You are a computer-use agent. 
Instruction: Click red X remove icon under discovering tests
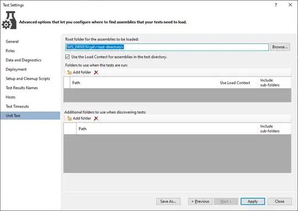tap(96, 118)
